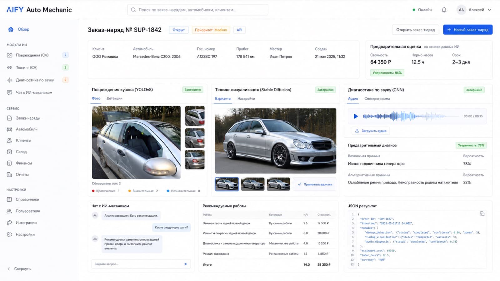
Task: Click the Интеграции link icon
Action: pyautogui.click(x=9, y=223)
